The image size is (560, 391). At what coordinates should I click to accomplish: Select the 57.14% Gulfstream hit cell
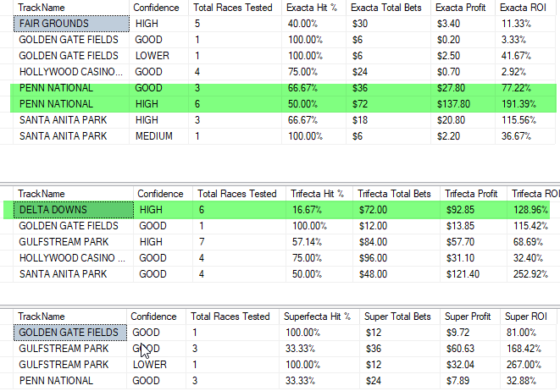(x=319, y=242)
